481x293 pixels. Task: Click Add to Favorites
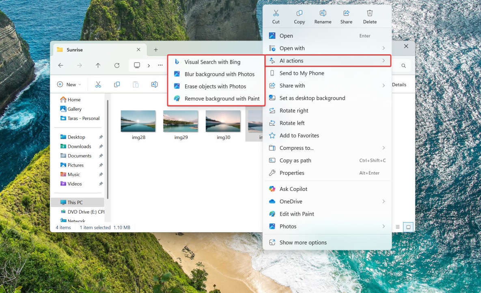coord(327,135)
